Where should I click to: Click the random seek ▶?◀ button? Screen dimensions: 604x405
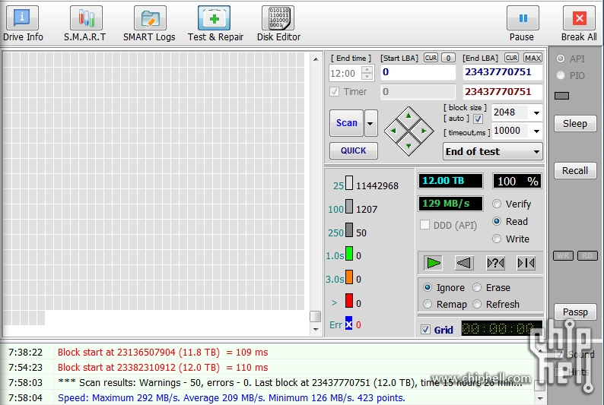tap(495, 263)
